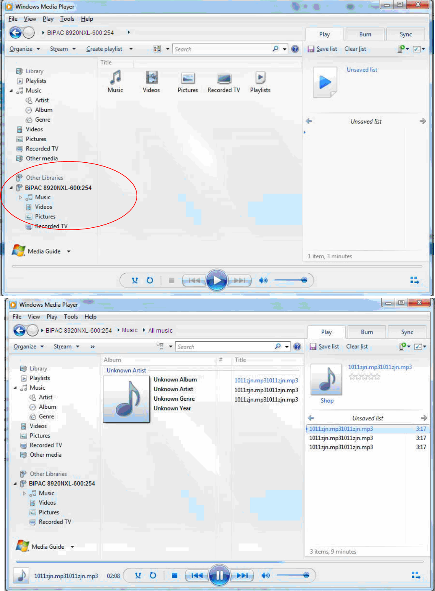Screen dimensions: 435x591
Task: Toggle shuffle in top window
Action: pos(135,280)
